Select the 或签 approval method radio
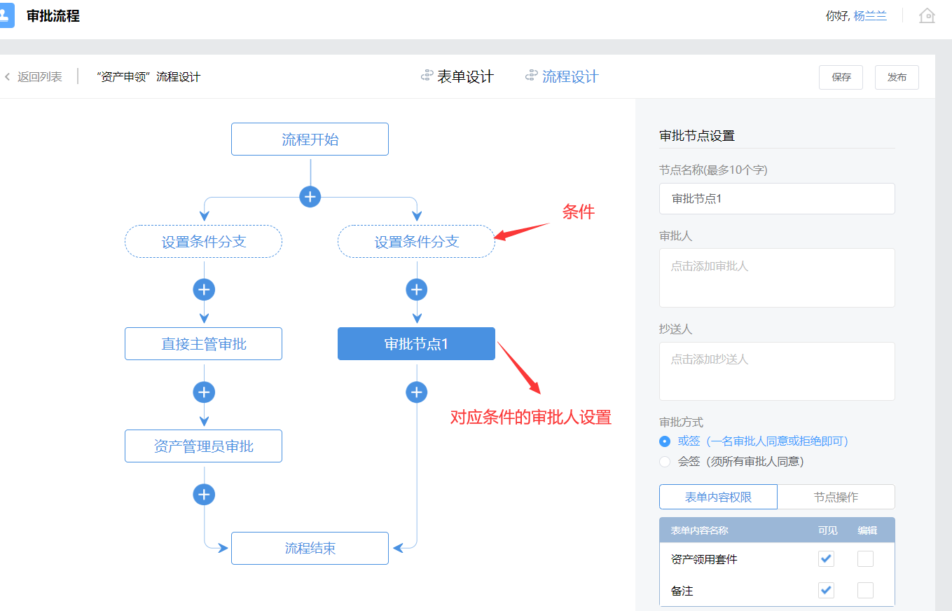This screenshot has height=611, width=952. point(665,441)
